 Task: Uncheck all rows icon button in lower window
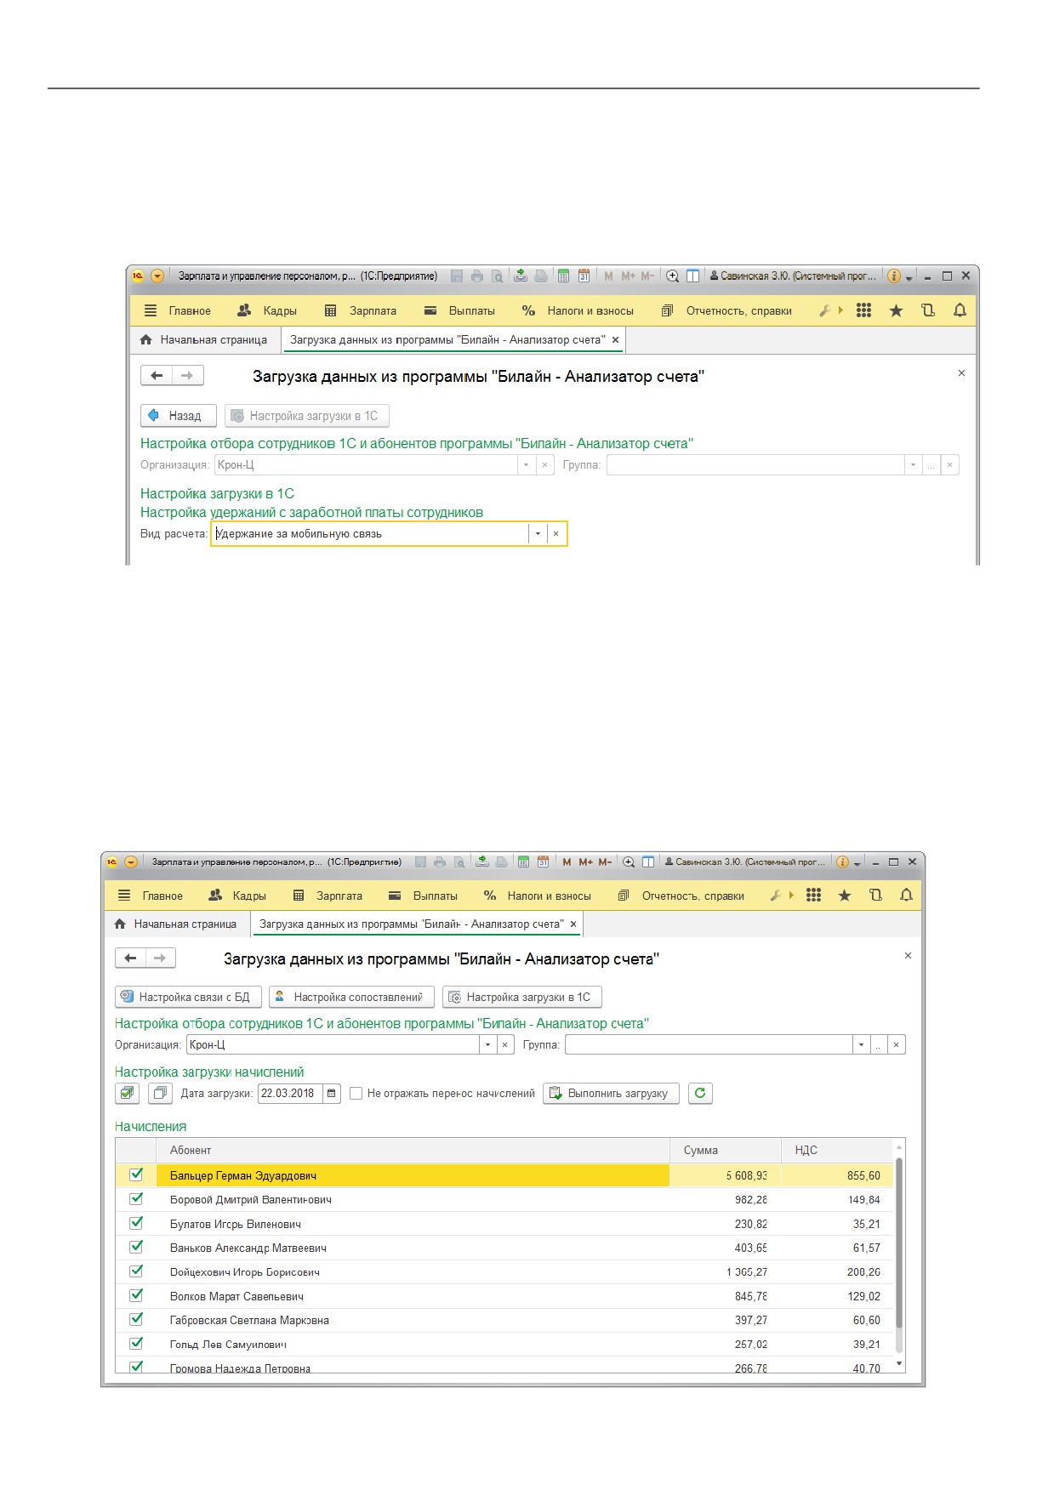pyautogui.click(x=160, y=1093)
